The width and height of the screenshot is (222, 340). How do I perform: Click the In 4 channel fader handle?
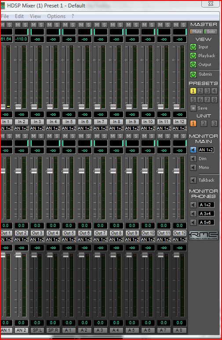click(50, 106)
